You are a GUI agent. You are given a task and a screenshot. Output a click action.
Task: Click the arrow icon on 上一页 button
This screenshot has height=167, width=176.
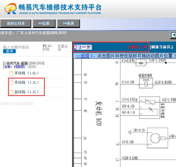(x=75, y=47)
